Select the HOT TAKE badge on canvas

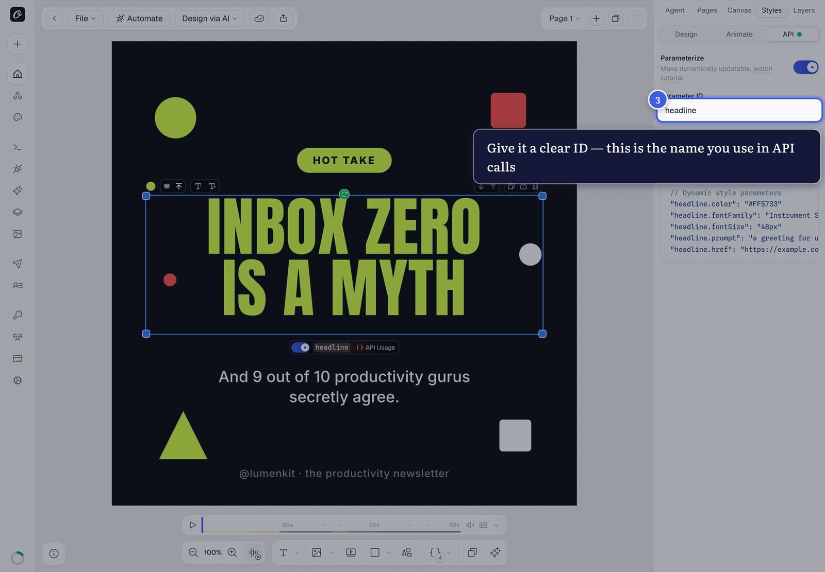[x=344, y=160]
